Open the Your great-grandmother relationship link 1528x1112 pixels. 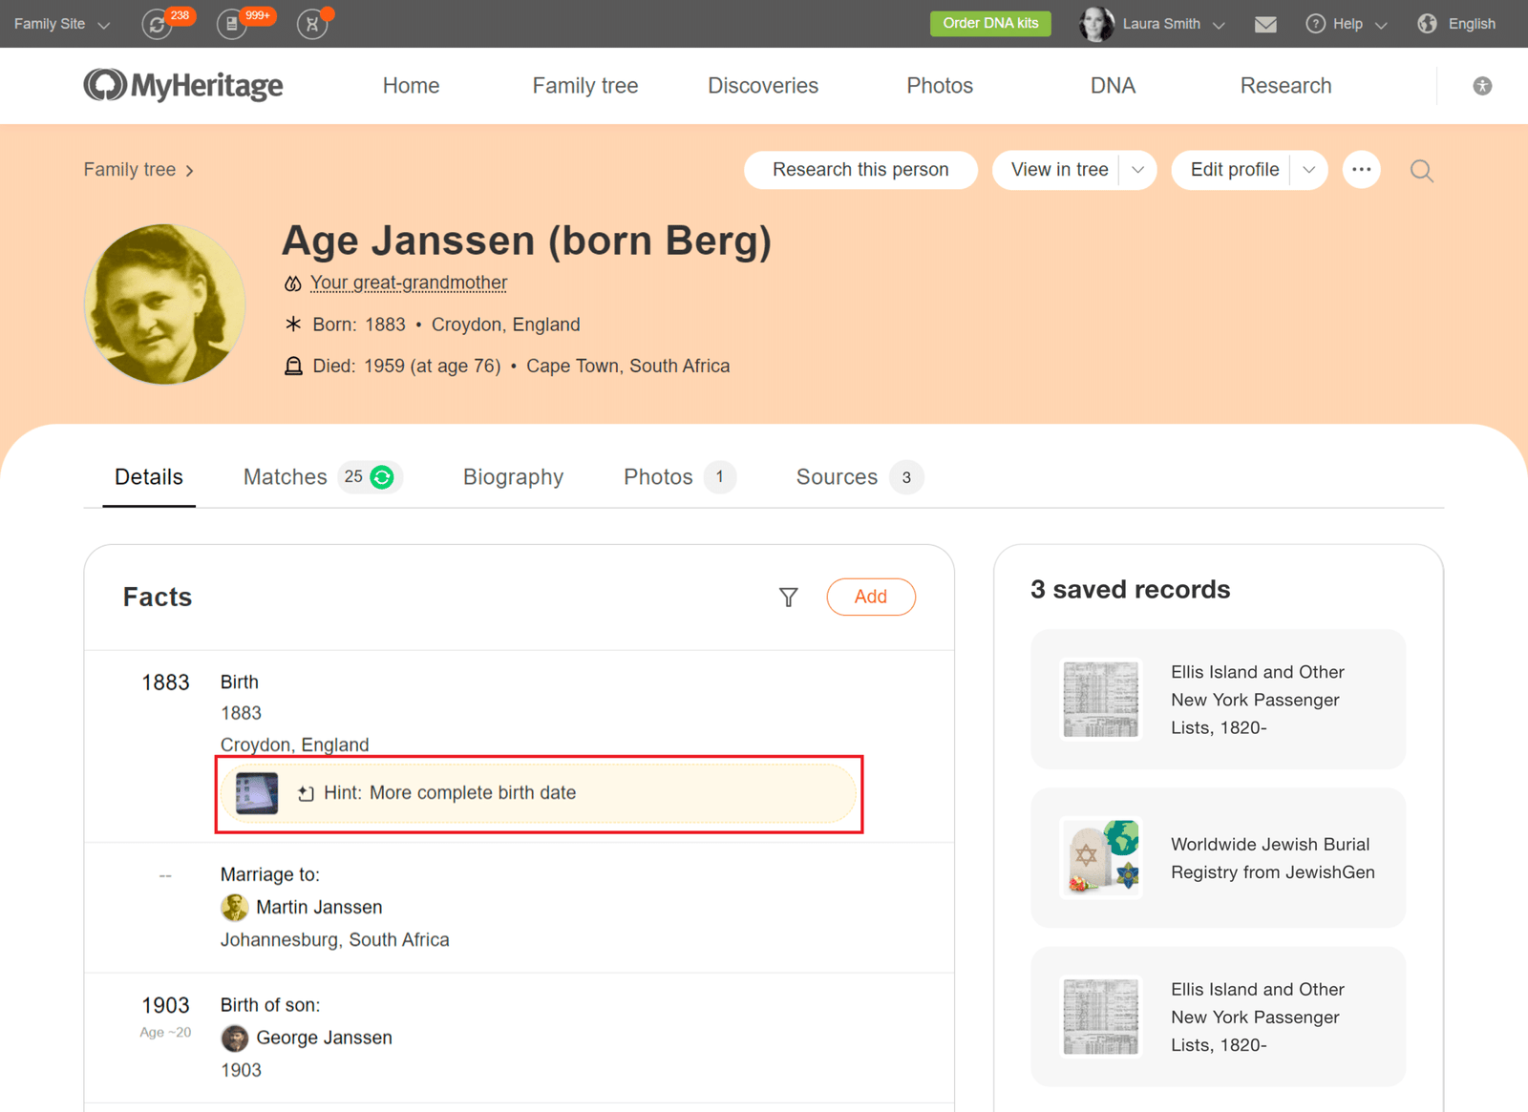408,283
